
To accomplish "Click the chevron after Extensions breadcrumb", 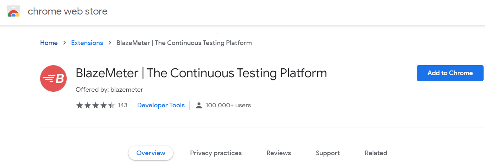I will (x=110, y=43).
